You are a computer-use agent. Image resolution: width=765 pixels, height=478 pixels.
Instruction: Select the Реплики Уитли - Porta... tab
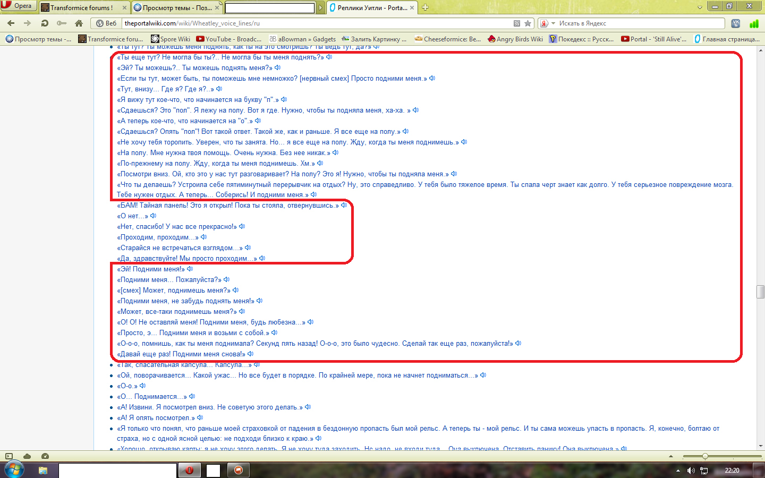372,7
